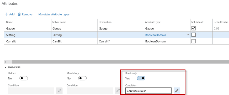Click BooleanDomain in Can slit row
The width and height of the screenshot is (229, 95).
click(167, 41)
